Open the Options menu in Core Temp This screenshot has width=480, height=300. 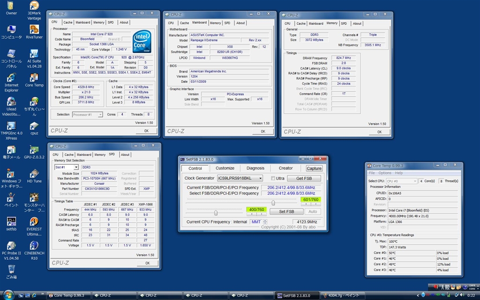click(x=385, y=173)
